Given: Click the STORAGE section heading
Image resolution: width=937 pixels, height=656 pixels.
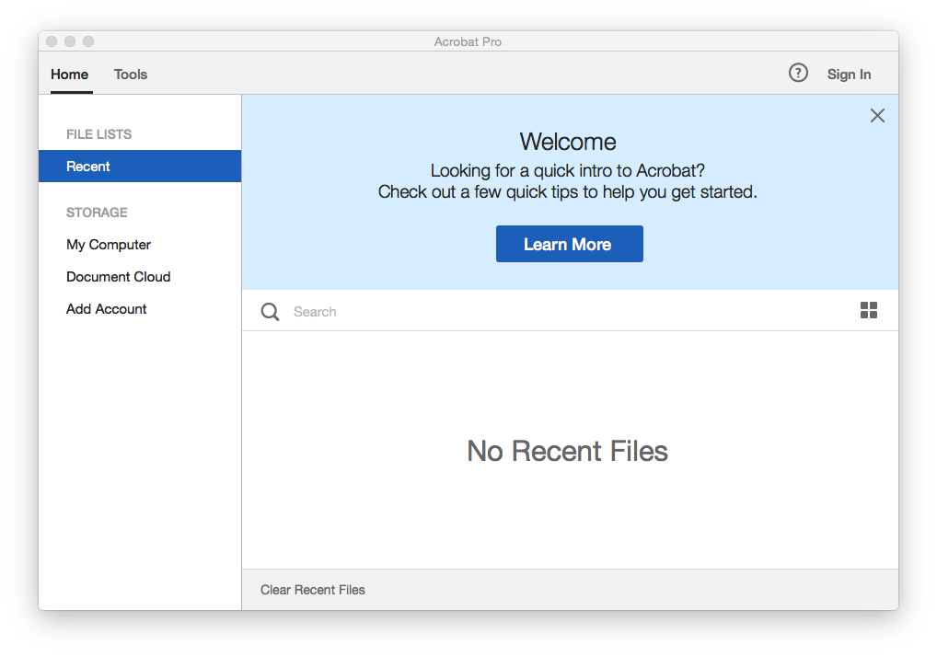Looking at the screenshot, I should (97, 213).
